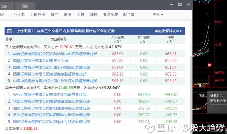
Task: Open 华西证券成都建设北路营业部 link
Action: tap(51, 101)
